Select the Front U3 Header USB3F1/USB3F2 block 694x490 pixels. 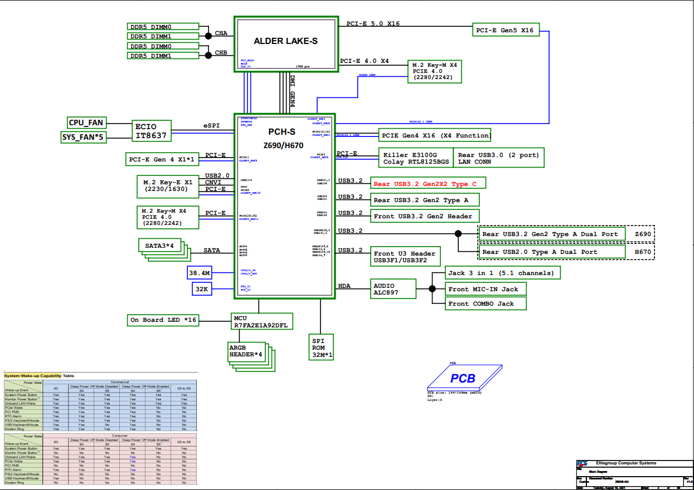406,257
